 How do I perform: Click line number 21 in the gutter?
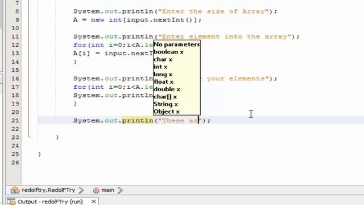pyautogui.click(x=15, y=120)
